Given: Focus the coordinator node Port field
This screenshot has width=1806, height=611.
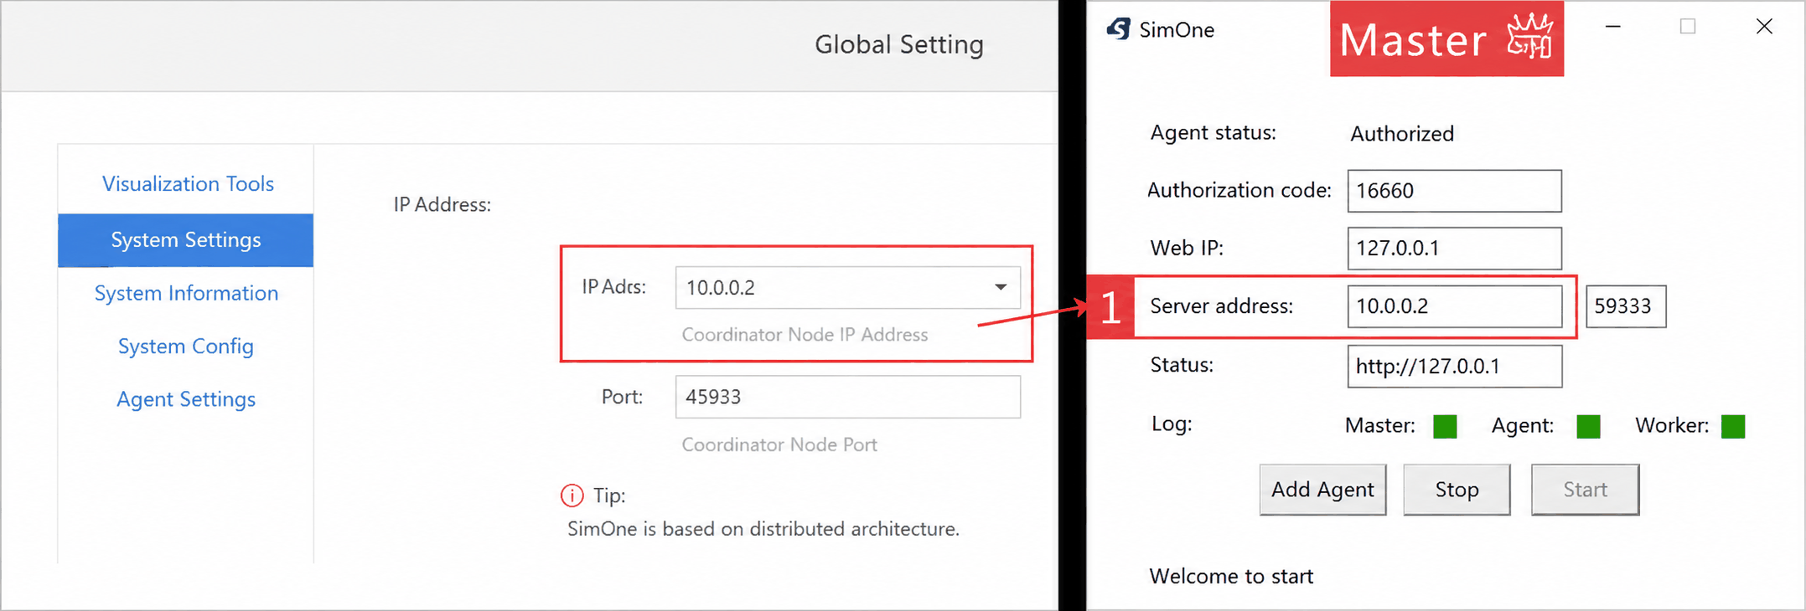Looking at the screenshot, I should pyautogui.click(x=848, y=397).
